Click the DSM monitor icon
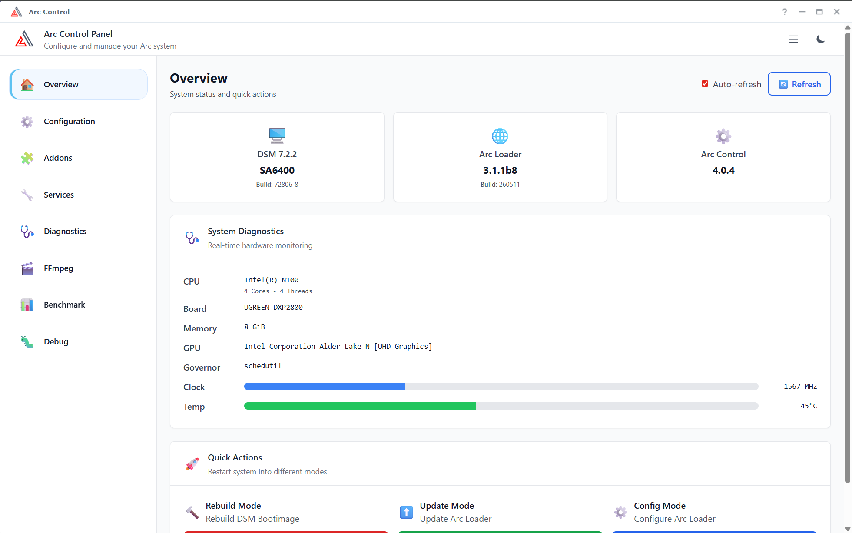Screen dimensions: 852x533 click(x=277, y=136)
